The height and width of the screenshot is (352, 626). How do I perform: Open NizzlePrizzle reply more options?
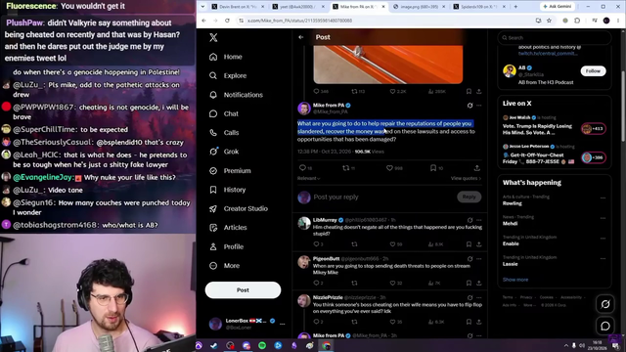point(479,297)
